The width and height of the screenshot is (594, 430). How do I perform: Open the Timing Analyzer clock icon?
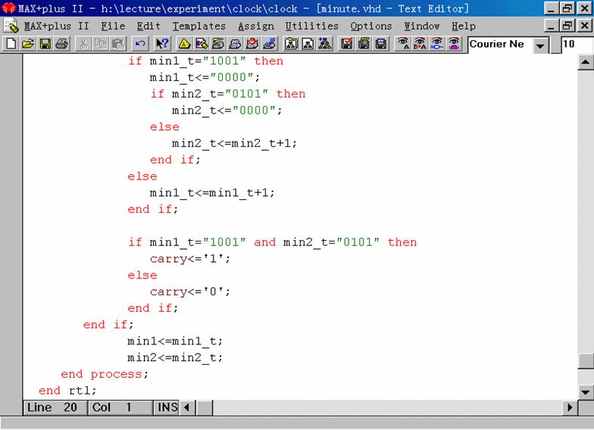point(252,44)
